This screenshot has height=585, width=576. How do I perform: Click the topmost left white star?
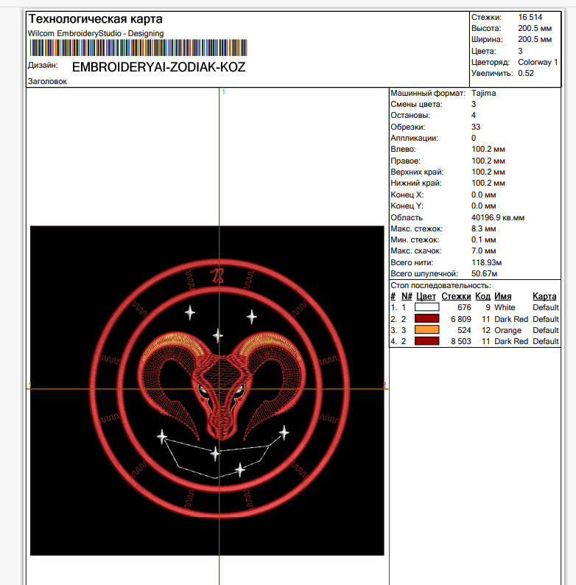pyautogui.click(x=190, y=312)
